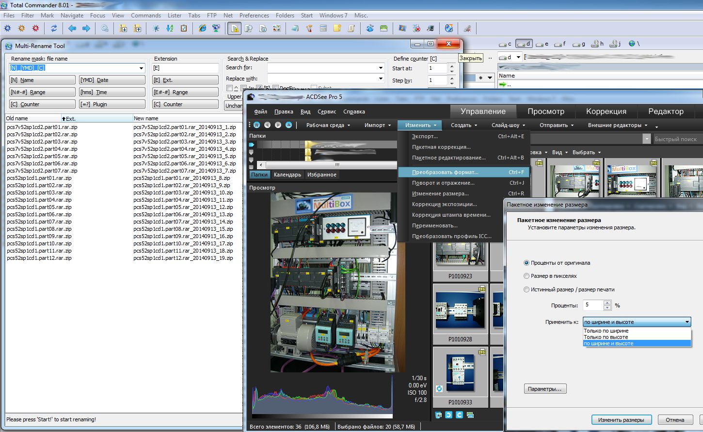Screen dimensions: 703x432
Task: Open the 'Импорт' dropdown in ACDSee
Action: point(378,125)
